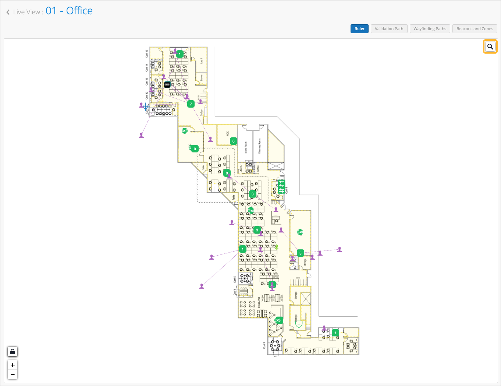The width and height of the screenshot is (501, 386).
Task: Click the blue crosshair marker near Conf 12
Action: [146, 107]
